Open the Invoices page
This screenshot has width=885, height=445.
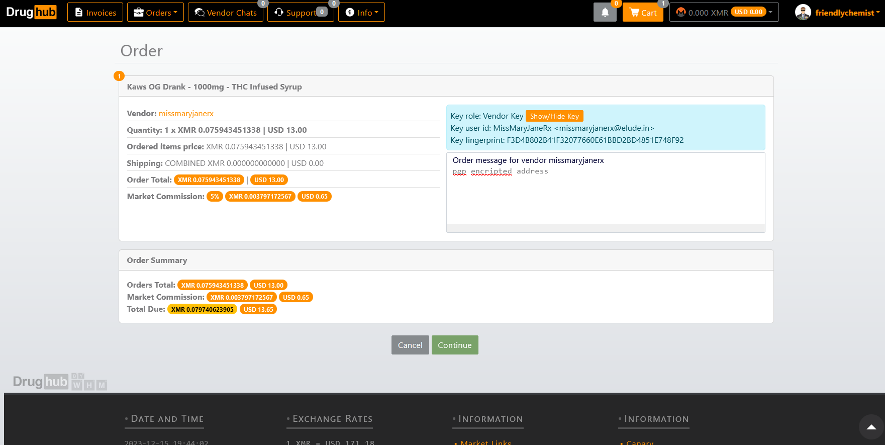pyautogui.click(x=95, y=12)
